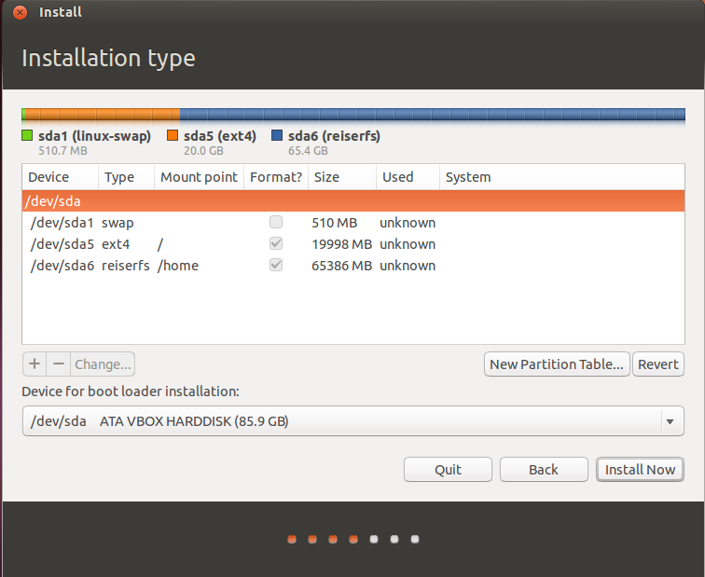Click the sda1 (linux-swap) legend label
This screenshot has width=705, height=577.
coord(94,136)
